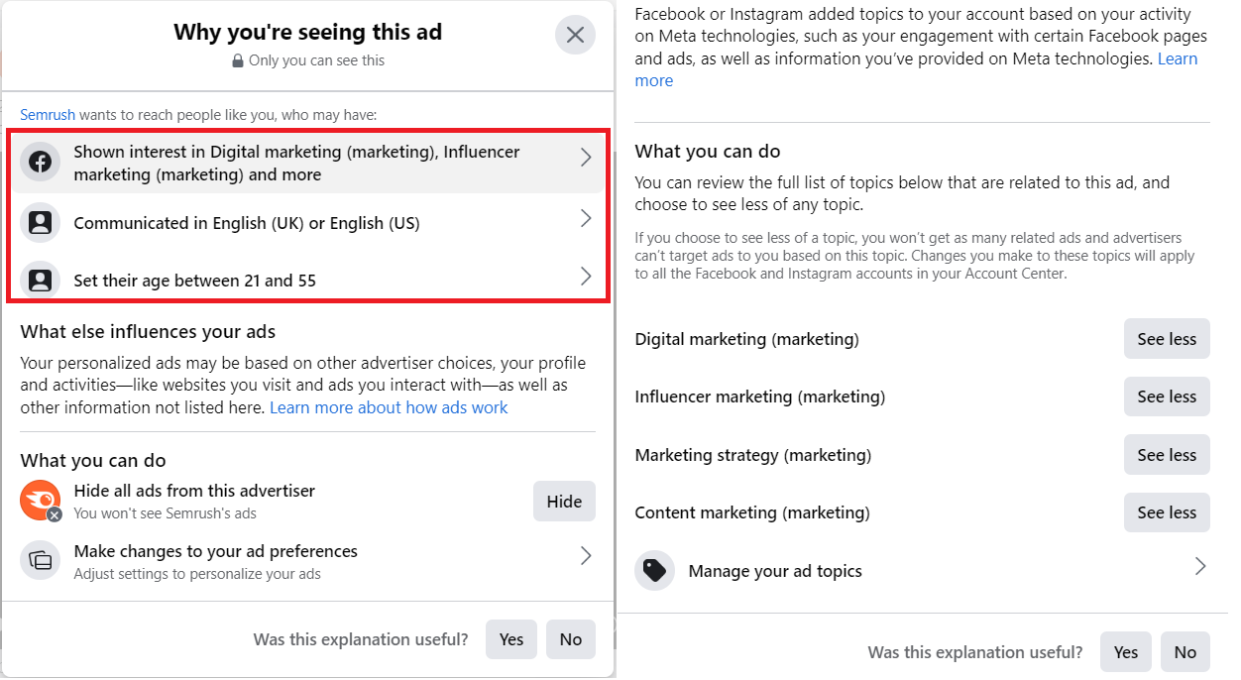Hide all ads from Semrush
The height and width of the screenshot is (680, 1241).
click(x=564, y=502)
